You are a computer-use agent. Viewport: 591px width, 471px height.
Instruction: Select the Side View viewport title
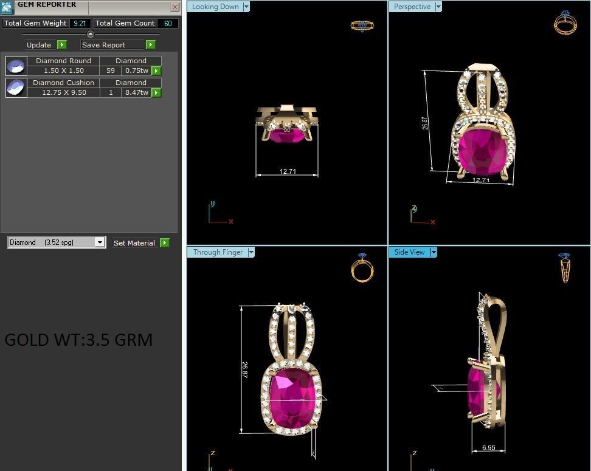point(409,252)
